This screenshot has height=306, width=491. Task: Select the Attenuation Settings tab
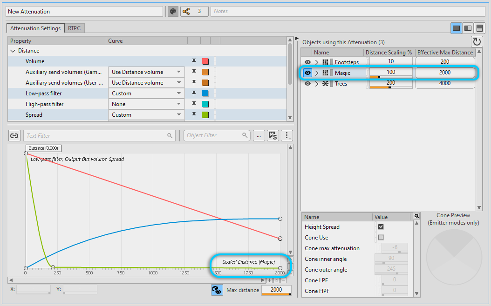(x=35, y=28)
